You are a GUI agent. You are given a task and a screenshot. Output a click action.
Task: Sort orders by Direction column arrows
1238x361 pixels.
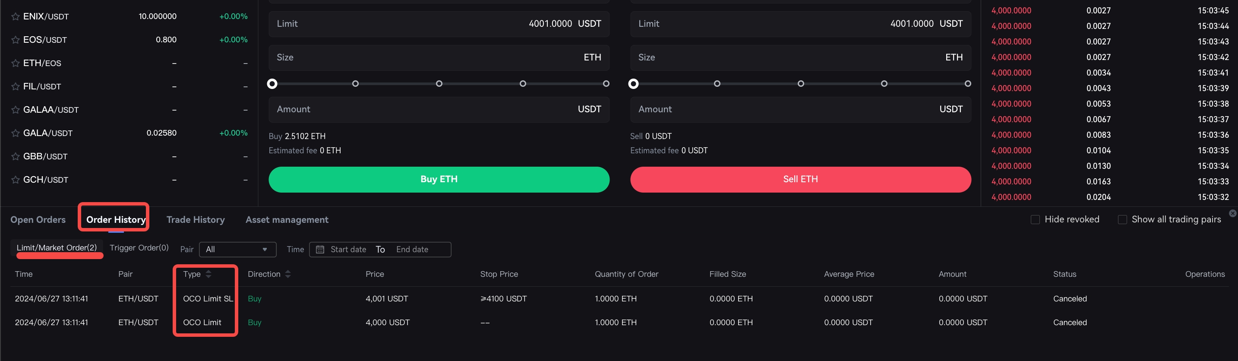[x=288, y=274]
